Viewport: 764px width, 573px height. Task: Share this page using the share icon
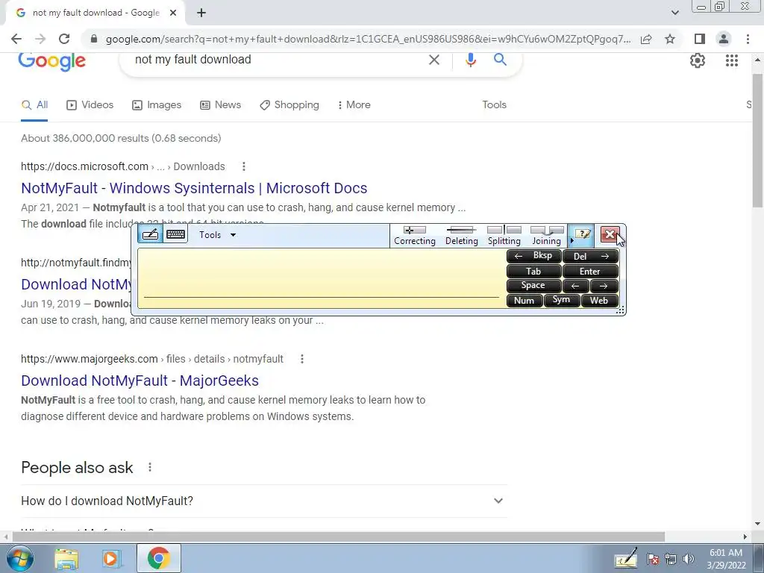(646, 39)
